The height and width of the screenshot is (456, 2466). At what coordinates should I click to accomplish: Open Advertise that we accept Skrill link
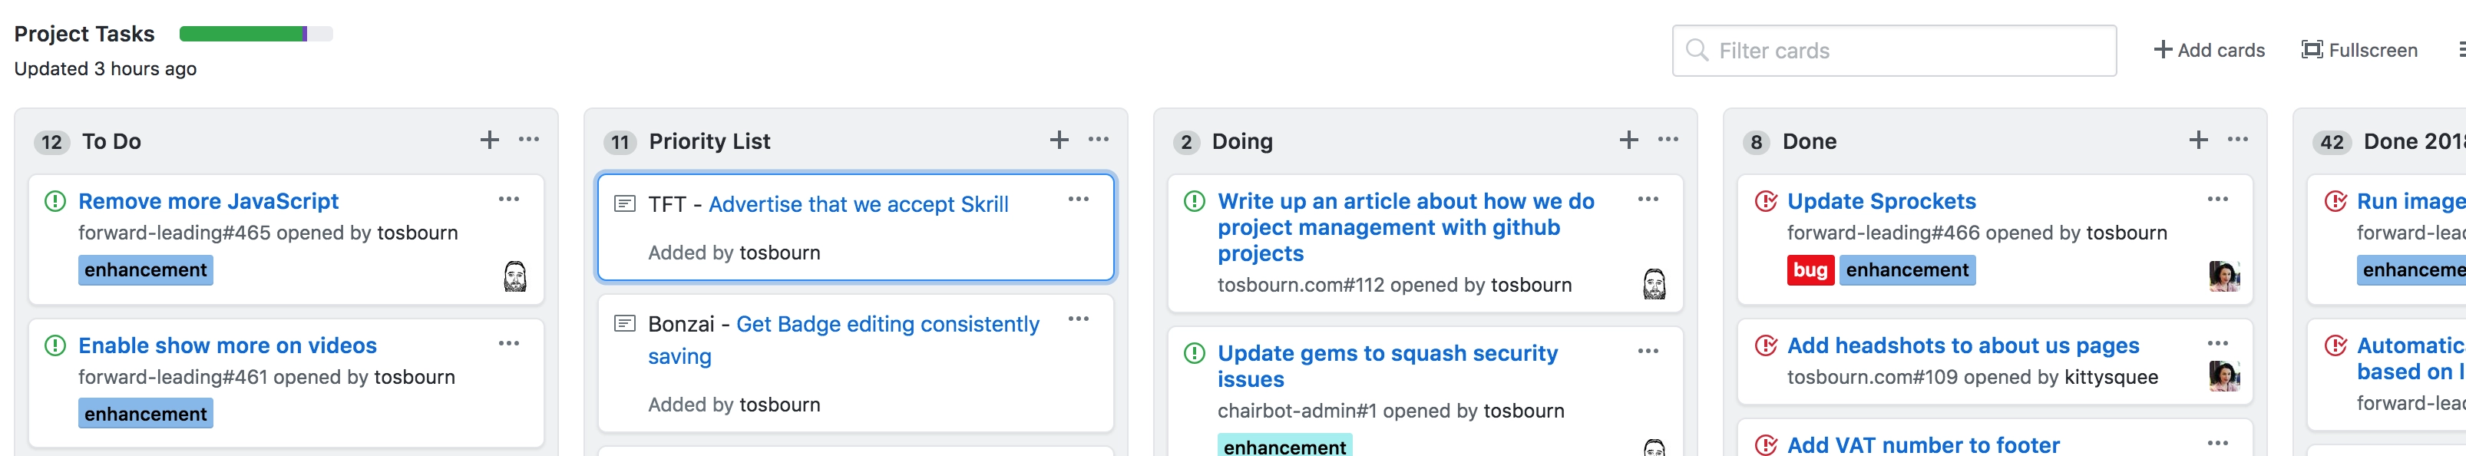[x=858, y=204]
